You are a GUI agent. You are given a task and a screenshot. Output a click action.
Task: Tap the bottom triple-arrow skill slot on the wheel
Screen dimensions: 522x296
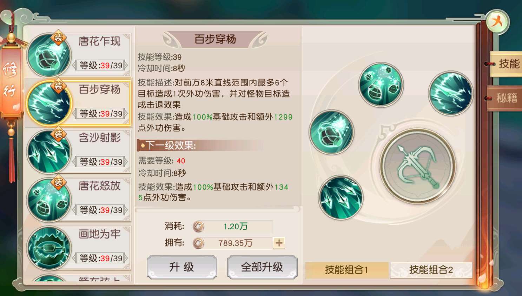click(341, 198)
